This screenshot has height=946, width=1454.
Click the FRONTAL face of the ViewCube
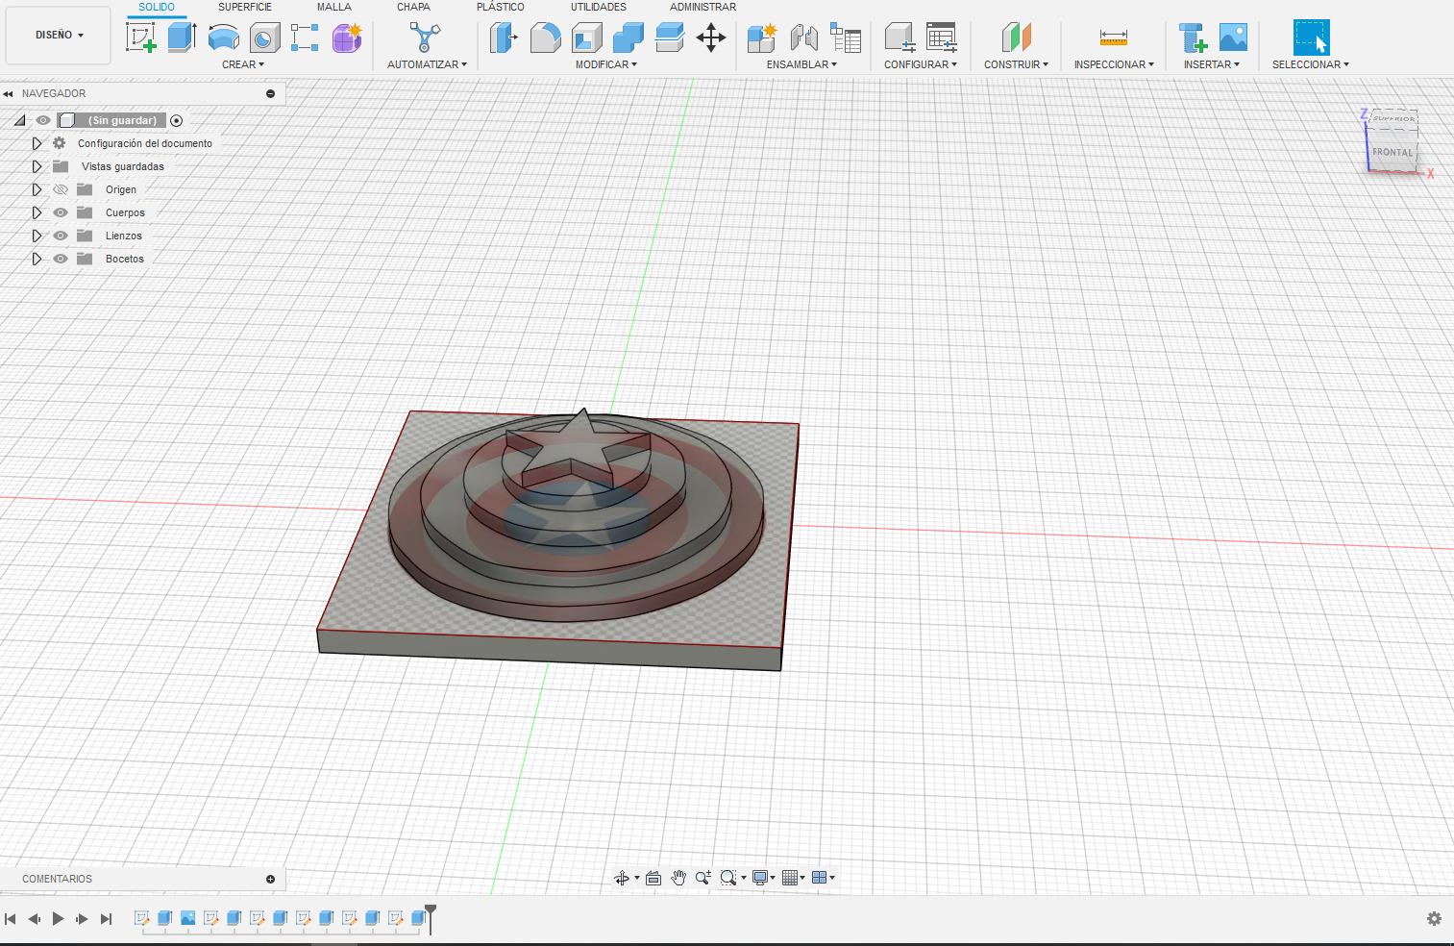click(x=1392, y=152)
